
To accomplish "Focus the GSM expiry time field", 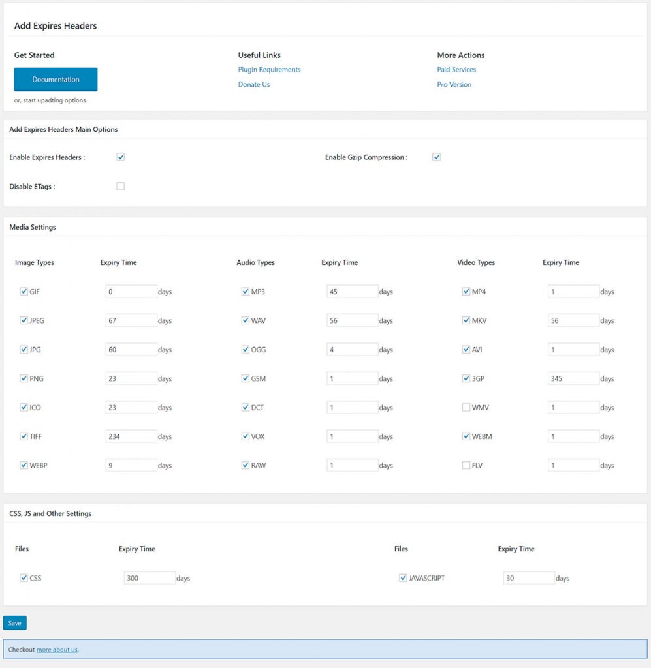I will [353, 378].
